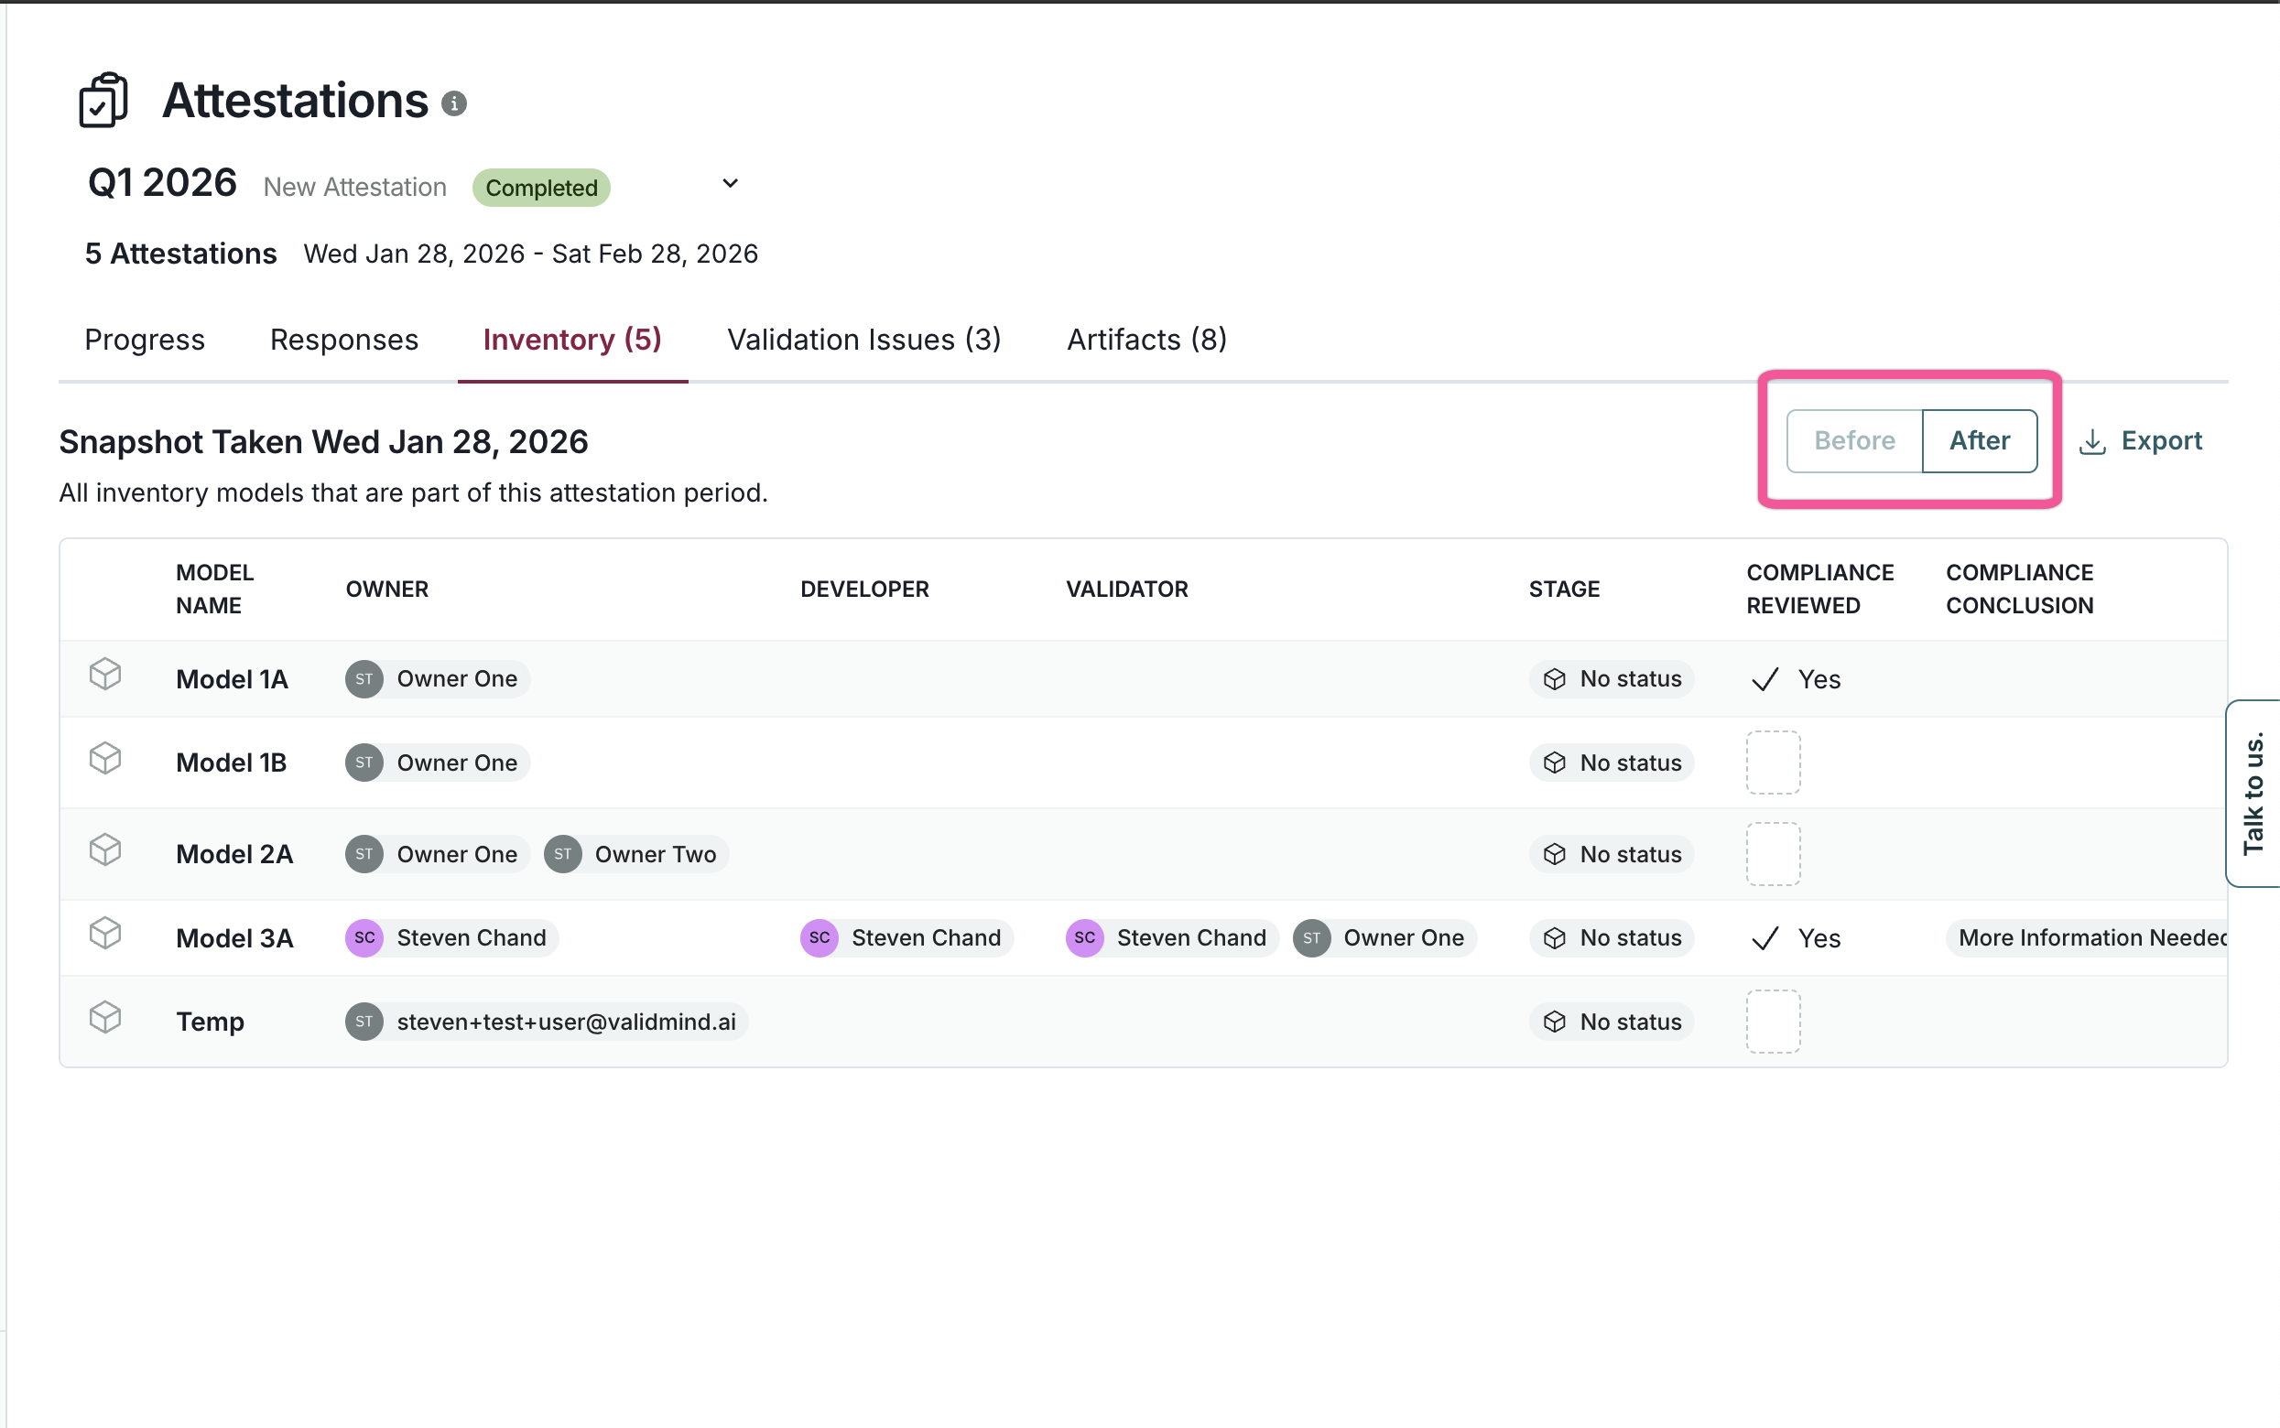The width and height of the screenshot is (2280, 1428).
Task: Click SC avatar in Model 3A owner column
Action: click(364, 938)
